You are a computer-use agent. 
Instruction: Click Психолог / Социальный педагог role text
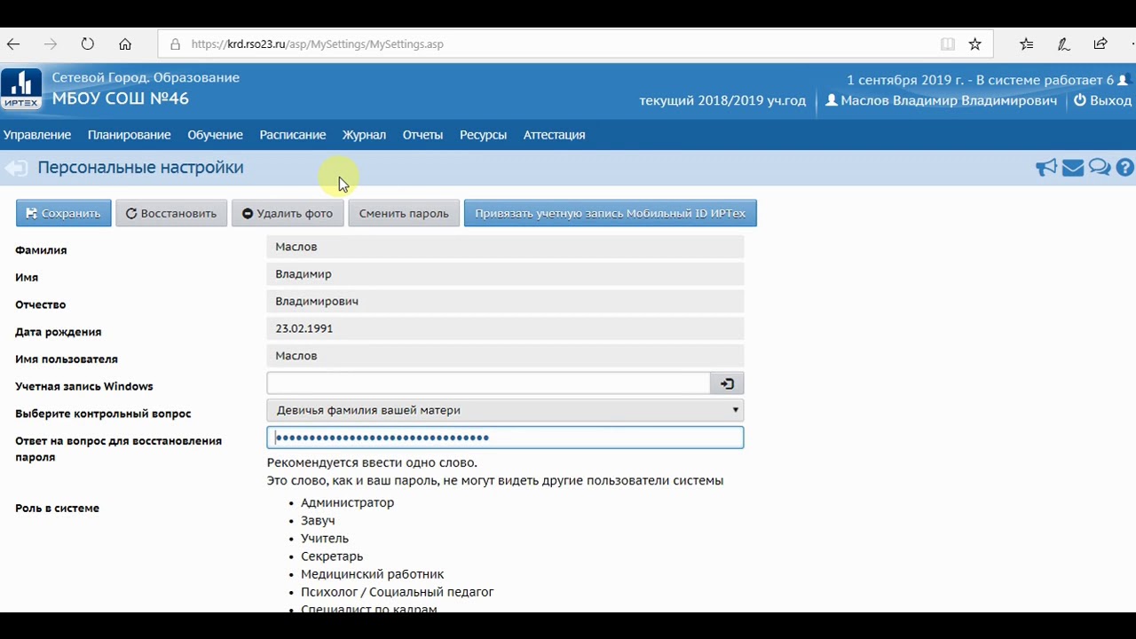(x=397, y=592)
